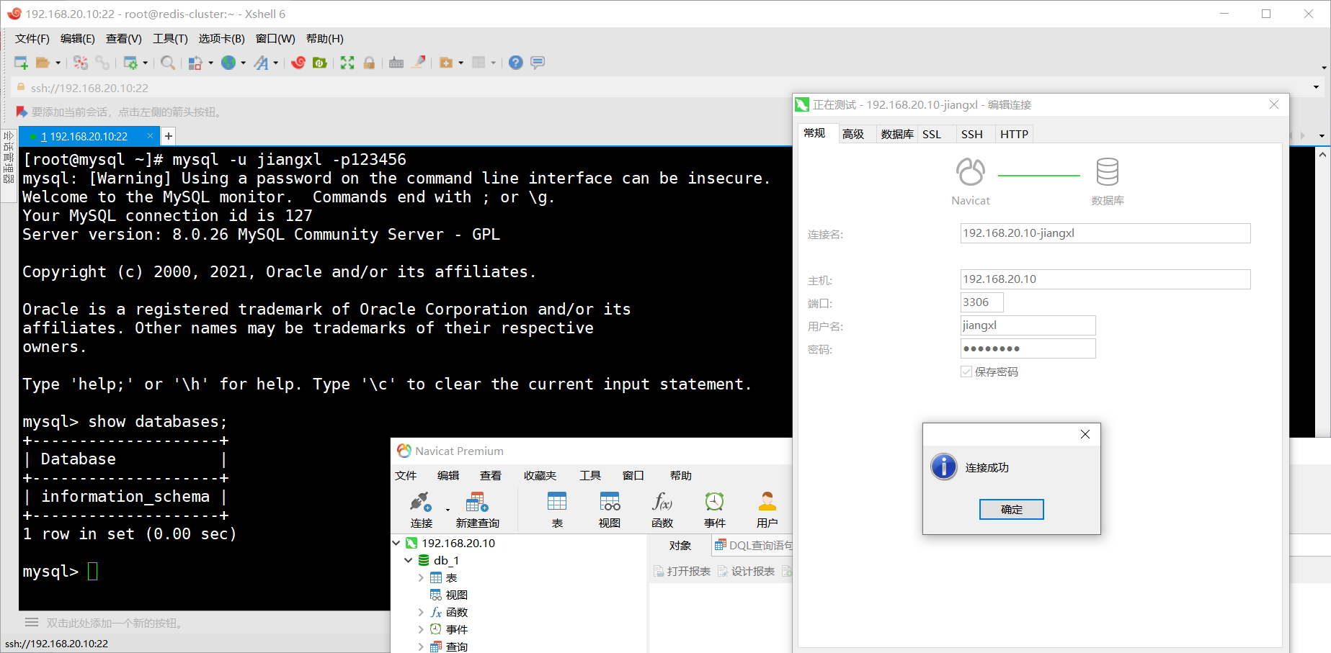The width and height of the screenshot is (1331, 653).
Task: Select the 视图 views tree item
Action: click(x=449, y=595)
